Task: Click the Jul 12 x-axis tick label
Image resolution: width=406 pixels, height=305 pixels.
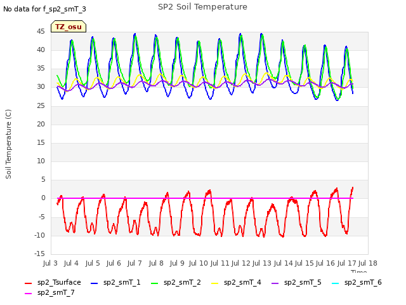Action: point(240,263)
